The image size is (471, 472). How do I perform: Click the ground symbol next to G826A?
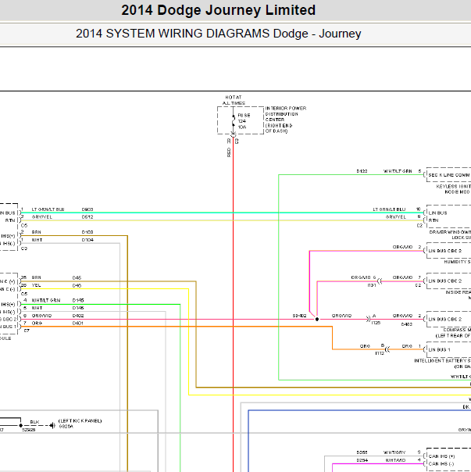click(x=52, y=426)
